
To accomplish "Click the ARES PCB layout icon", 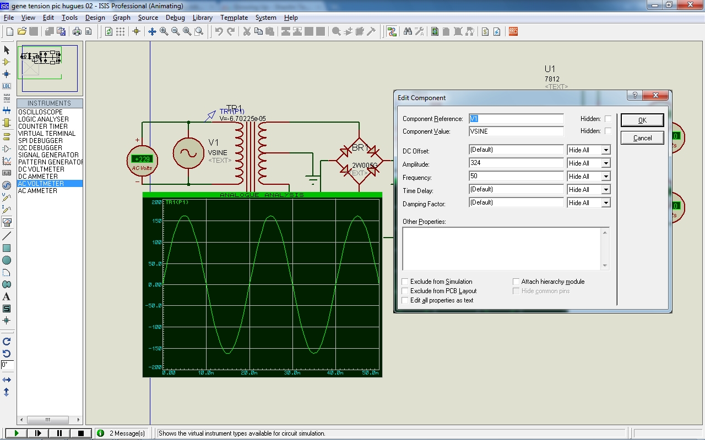I will [x=513, y=31].
